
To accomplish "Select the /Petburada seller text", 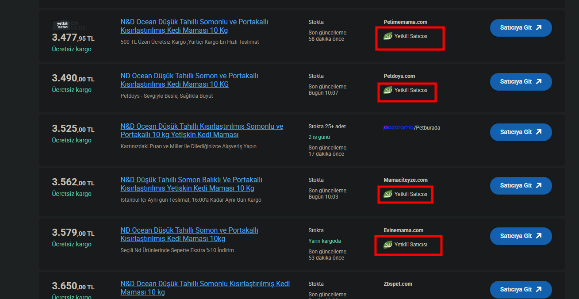I will pos(427,128).
